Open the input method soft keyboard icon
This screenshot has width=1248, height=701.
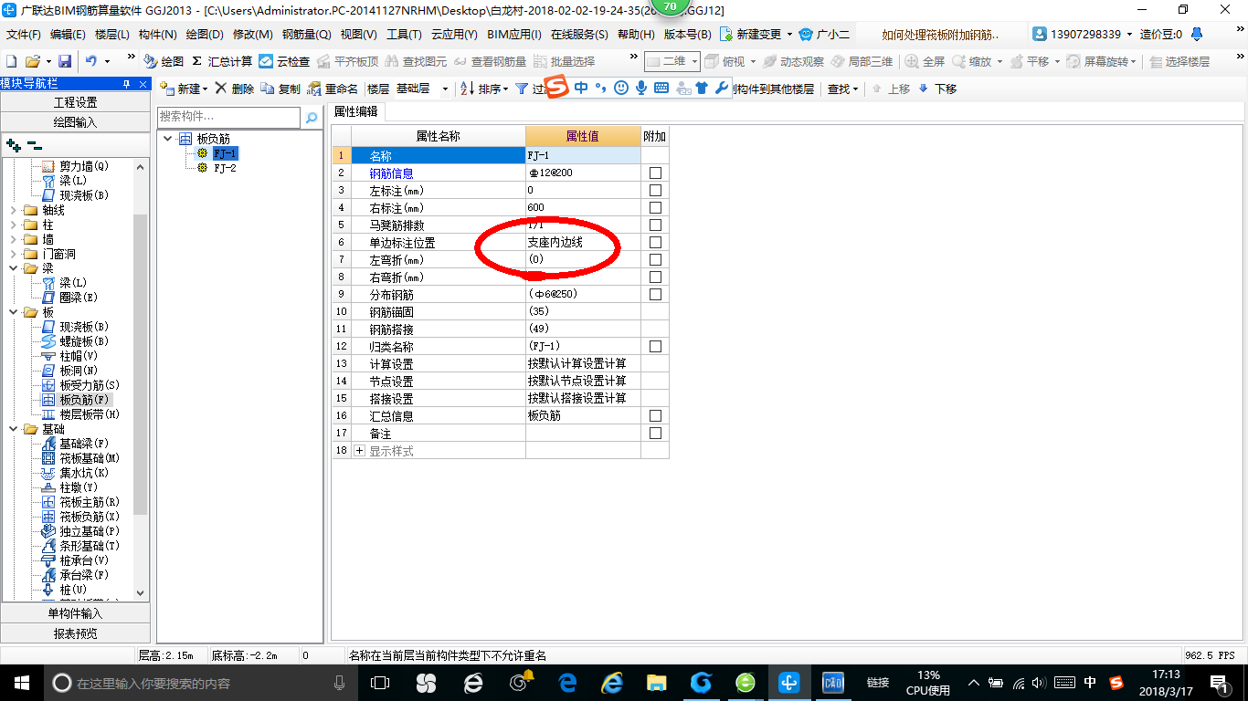(661, 88)
